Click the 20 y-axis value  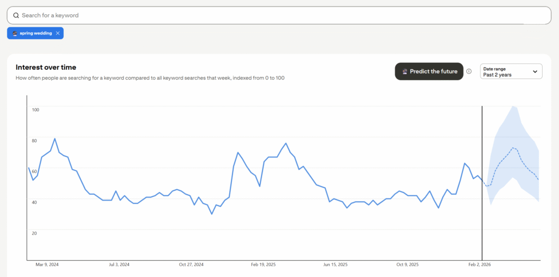click(x=34, y=233)
